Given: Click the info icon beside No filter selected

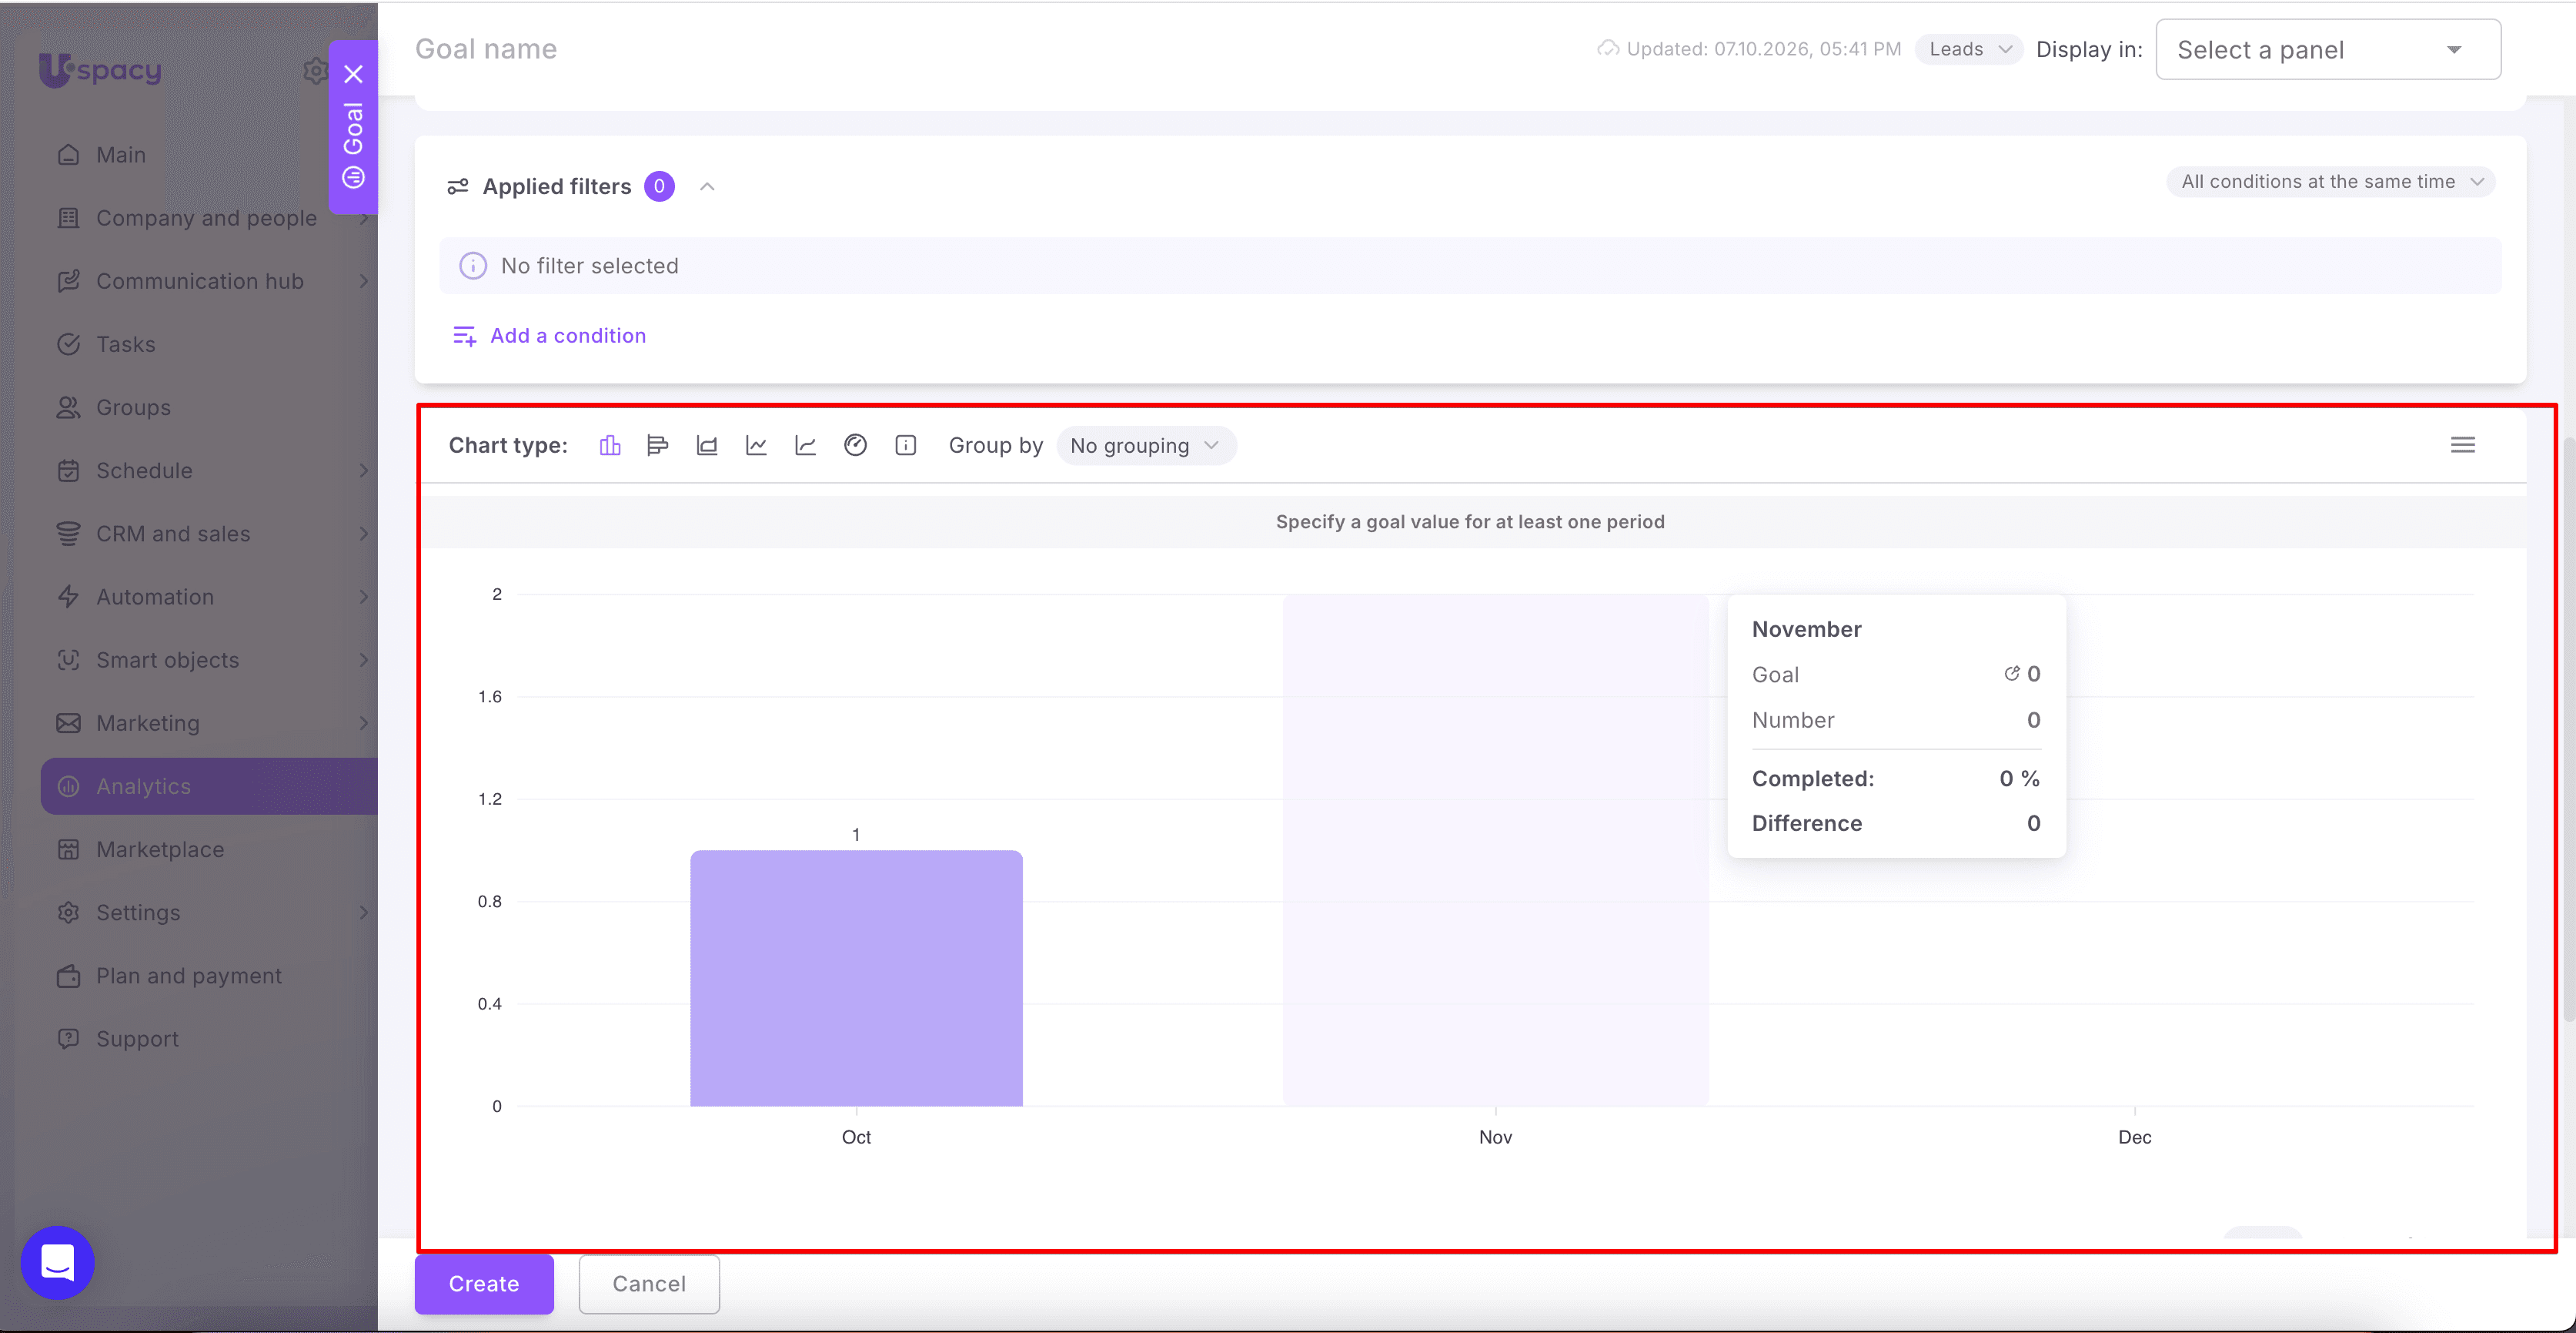Looking at the screenshot, I should (x=473, y=265).
